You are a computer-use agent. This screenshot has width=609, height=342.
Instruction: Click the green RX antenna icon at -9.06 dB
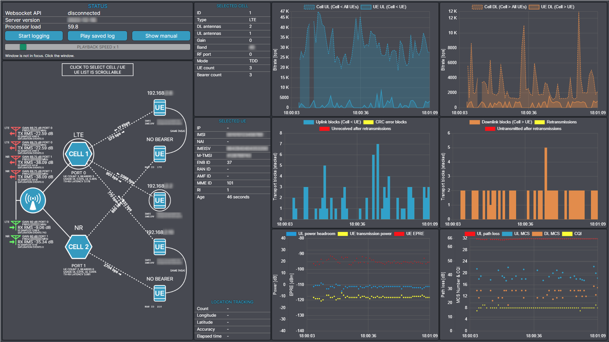(15, 225)
